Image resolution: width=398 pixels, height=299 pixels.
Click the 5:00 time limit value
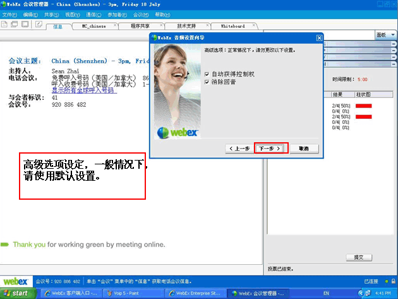click(363, 80)
